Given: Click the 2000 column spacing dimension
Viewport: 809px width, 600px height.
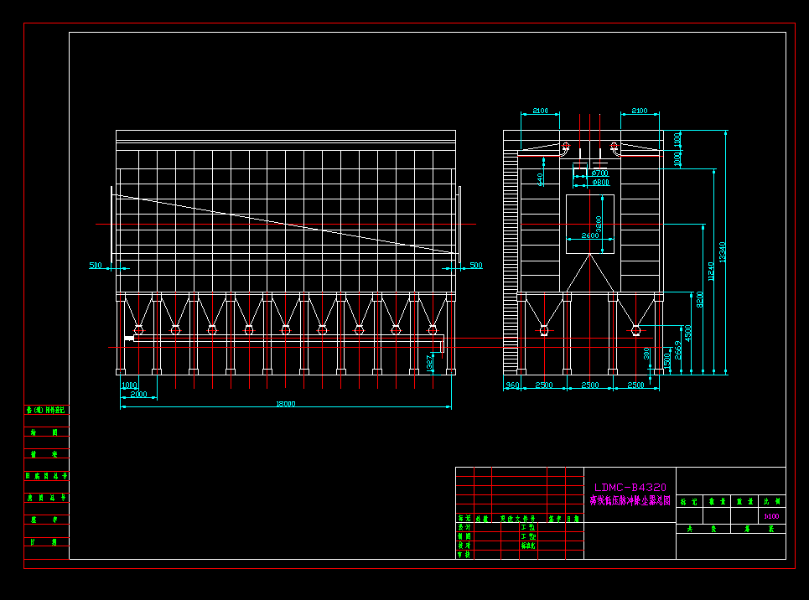Looking at the screenshot, I should (138, 394).
